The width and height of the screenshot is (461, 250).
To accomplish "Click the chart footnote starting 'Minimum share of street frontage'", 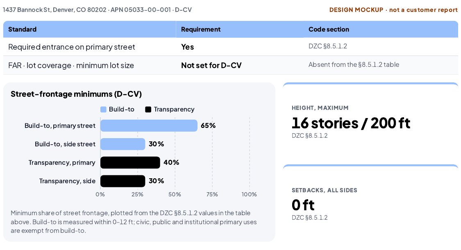I will pos(134,222).
